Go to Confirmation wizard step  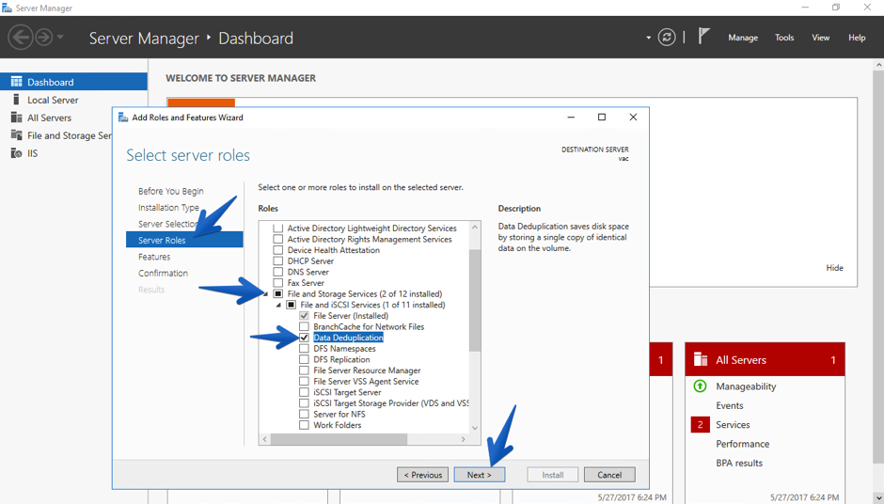click(x=163, y=273)
